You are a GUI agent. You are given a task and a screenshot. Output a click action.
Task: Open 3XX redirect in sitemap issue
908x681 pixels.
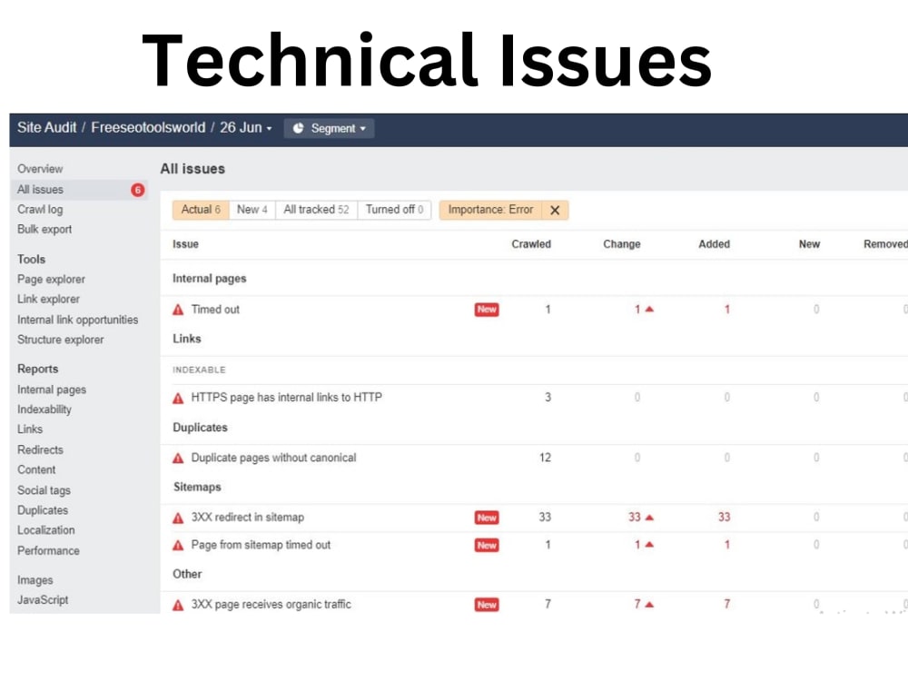[248, 518]
